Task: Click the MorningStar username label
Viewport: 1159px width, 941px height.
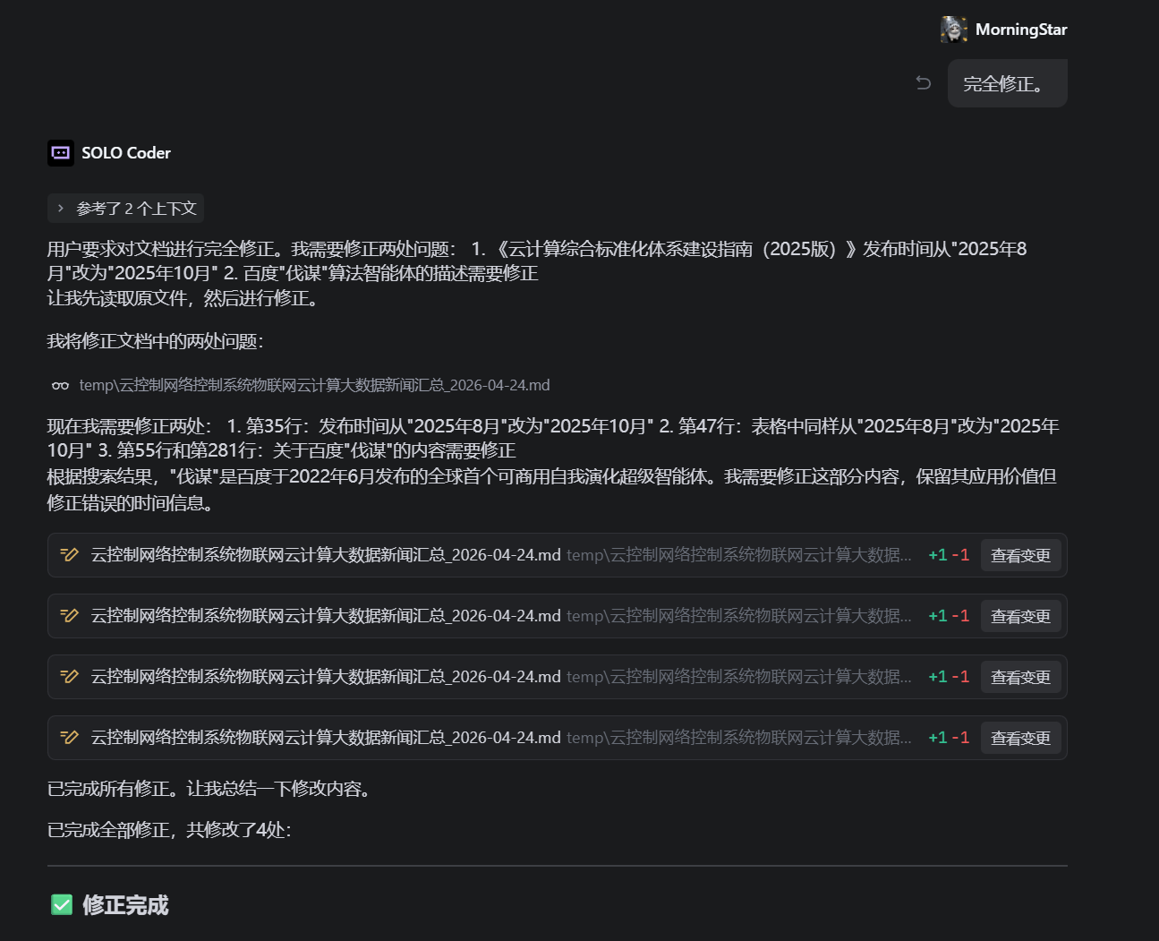Action: (x=1021, y=30)
